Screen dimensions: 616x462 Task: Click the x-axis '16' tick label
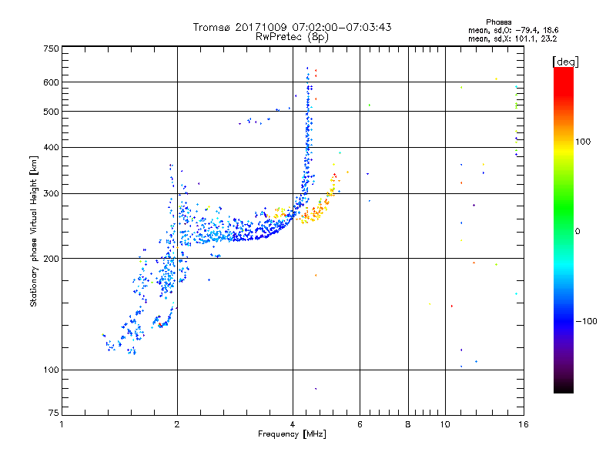(x=524, y=424)
